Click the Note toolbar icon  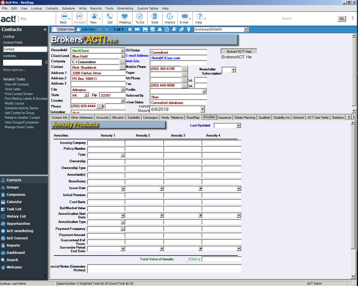155,16
